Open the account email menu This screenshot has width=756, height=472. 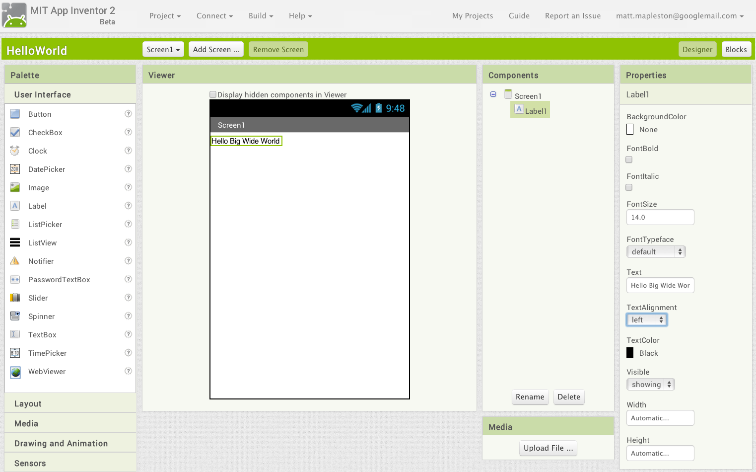[680, 16]
